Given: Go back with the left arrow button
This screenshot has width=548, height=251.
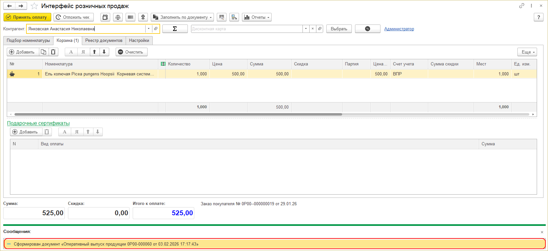Looking at the screenshot, I should 10,6.
